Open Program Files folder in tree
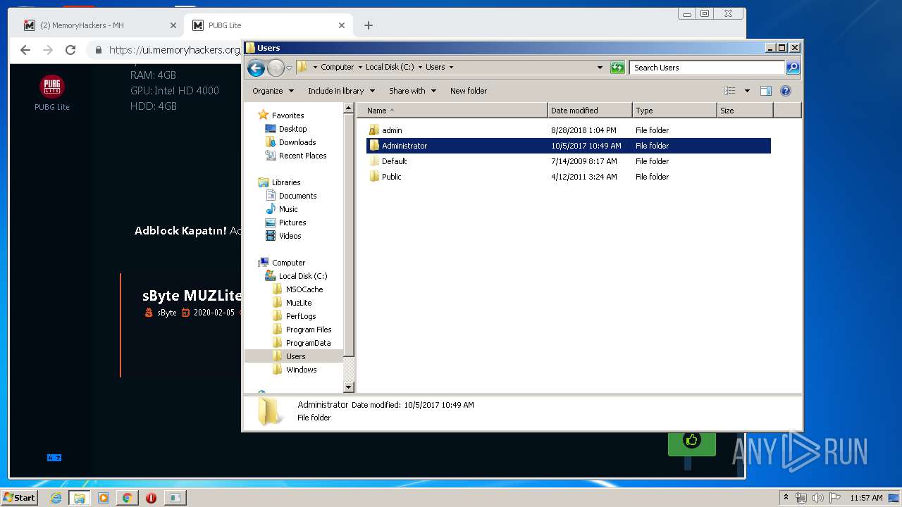This screenshot has width=902, height=507. [309, 330]
